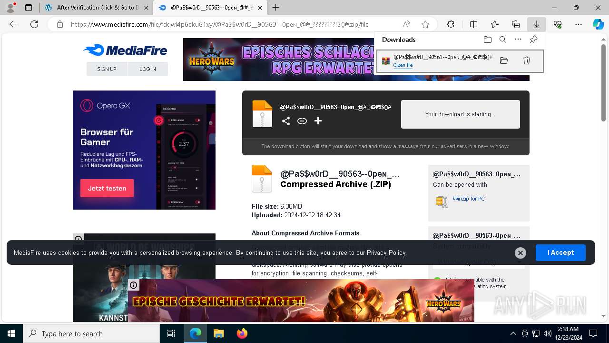Click the taskbar search box
This screenshot has height=343, width=609.
[91, 333]
